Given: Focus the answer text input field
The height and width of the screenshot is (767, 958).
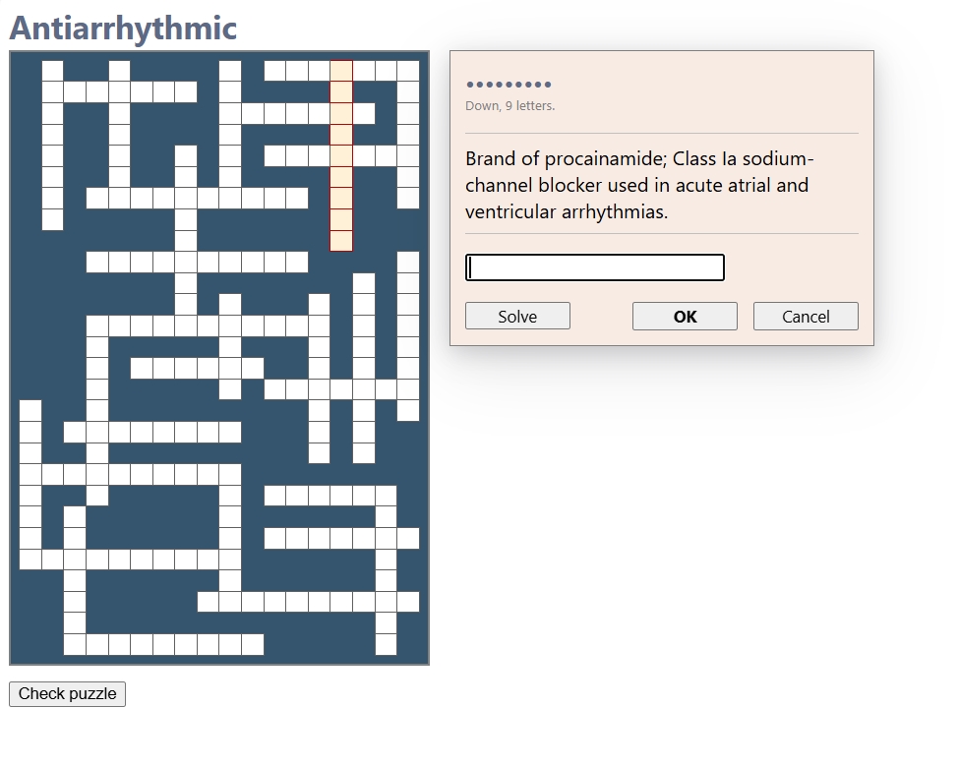Looking at the screenshot, I should pos(595,267).
